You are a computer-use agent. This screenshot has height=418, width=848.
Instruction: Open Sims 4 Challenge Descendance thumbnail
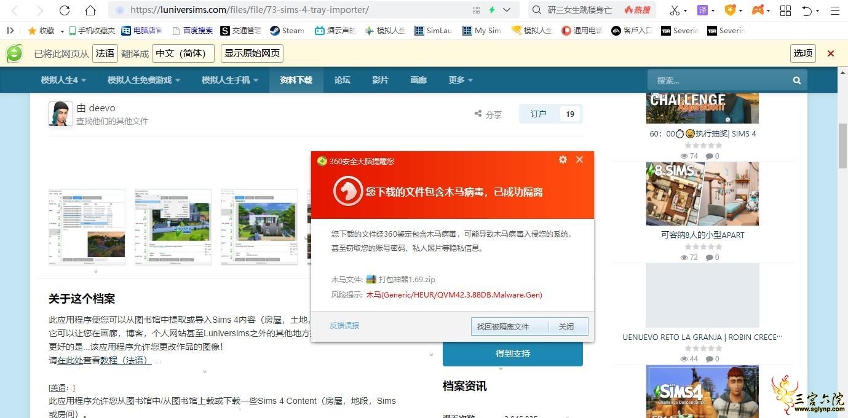click(x=702, y=392)
